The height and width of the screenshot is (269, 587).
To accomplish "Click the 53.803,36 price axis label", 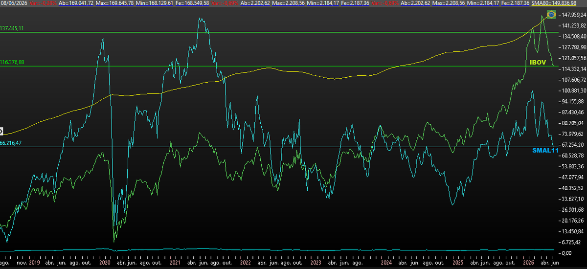I will [x=573, y=166].
